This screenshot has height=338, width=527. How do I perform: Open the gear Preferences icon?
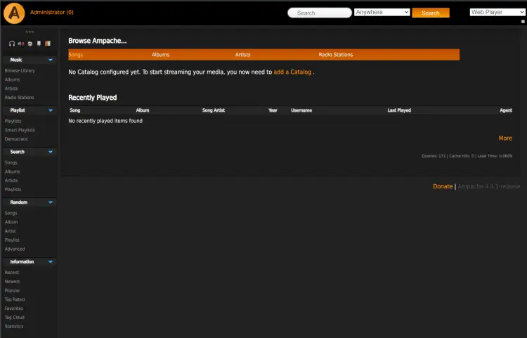coord(30,44)
